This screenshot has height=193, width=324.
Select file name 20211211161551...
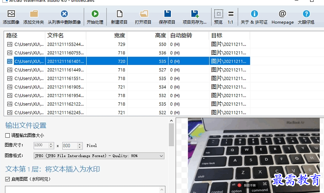point(66,78)
